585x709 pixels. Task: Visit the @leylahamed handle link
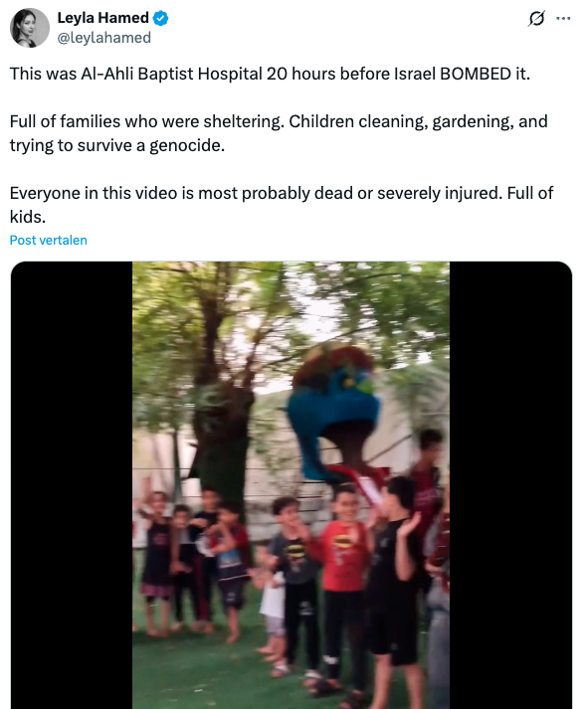(x=104, y=38)
